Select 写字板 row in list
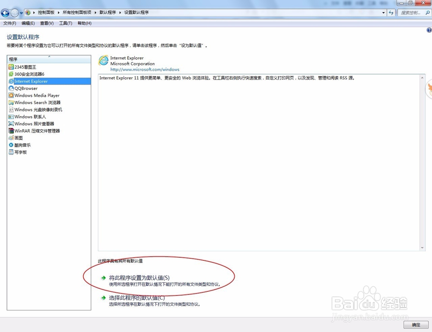432x332 pixels. (x=49, y=152)
